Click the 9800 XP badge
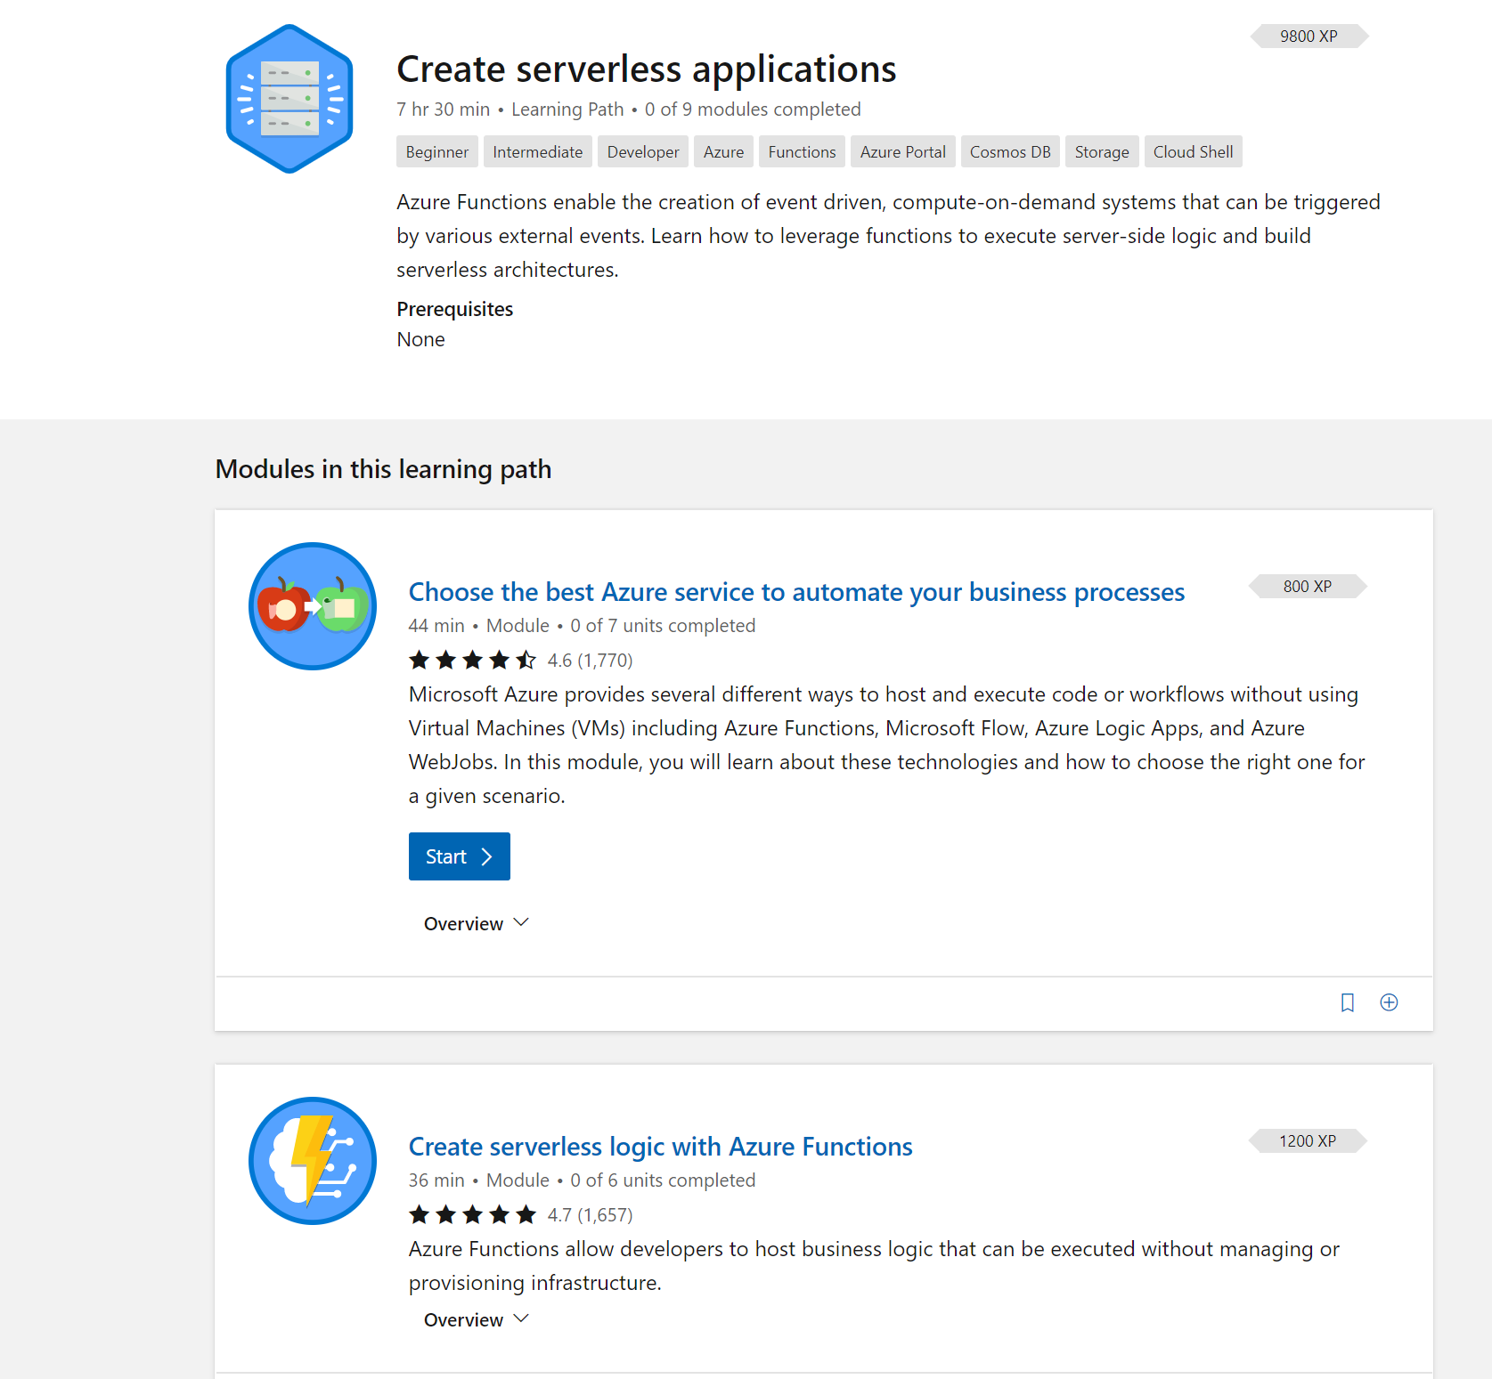Image resolution: width=1492 pixels, height=1379 pixels. (1309, 37)
